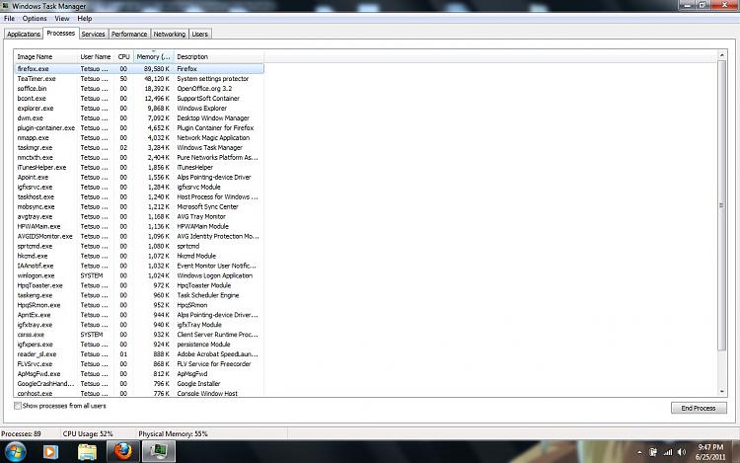Screen dimensions: 740x463
Task: Select the dwm.exe process
Action: [x=139, y=118]
